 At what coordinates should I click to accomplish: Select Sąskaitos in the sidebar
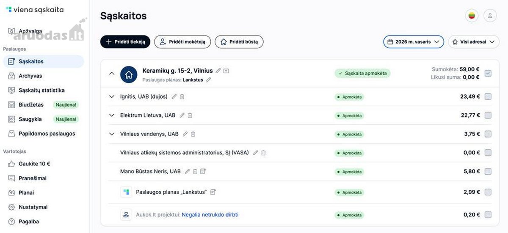tap(43, 61)
